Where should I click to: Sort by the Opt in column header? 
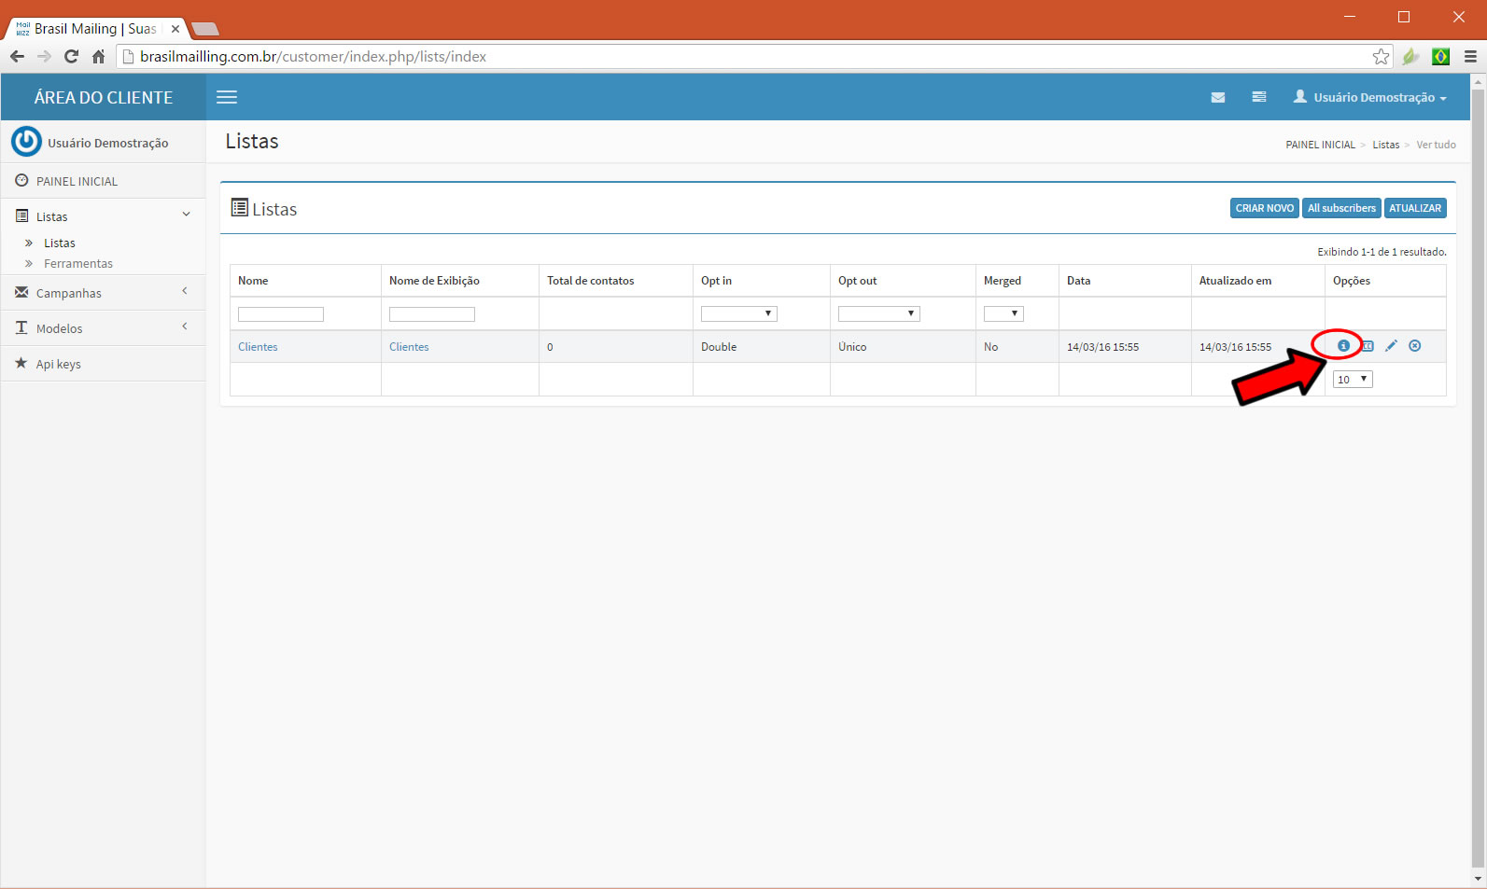click(x=716, y=281)
